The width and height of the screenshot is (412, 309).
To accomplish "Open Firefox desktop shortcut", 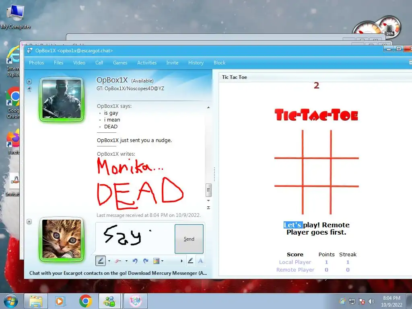I will [13, 142].
